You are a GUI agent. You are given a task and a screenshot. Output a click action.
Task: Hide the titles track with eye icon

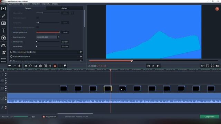(6, 73)
